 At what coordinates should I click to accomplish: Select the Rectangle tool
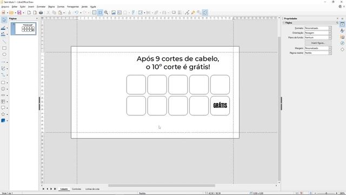point(4,48)
